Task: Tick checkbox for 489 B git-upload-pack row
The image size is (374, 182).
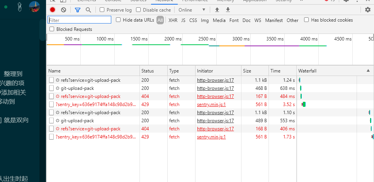Action: [x=51, y=121]
